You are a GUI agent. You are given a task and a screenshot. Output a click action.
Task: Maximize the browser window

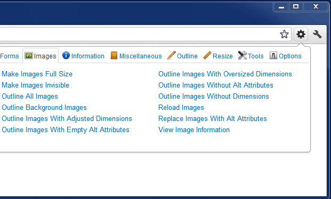click(x=296, y=7)
